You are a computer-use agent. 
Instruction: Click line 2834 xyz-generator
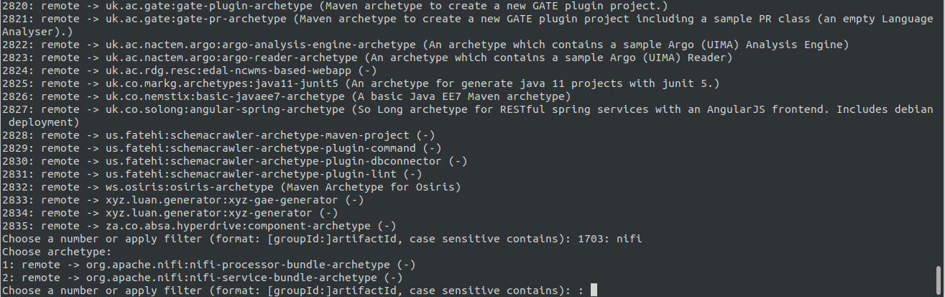(x=170, y=213)
